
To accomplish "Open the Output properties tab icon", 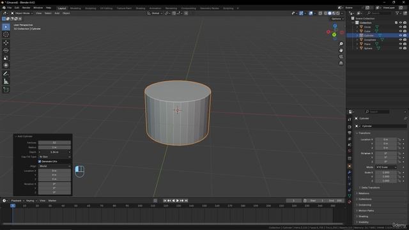I will click(x=350, y=133).
